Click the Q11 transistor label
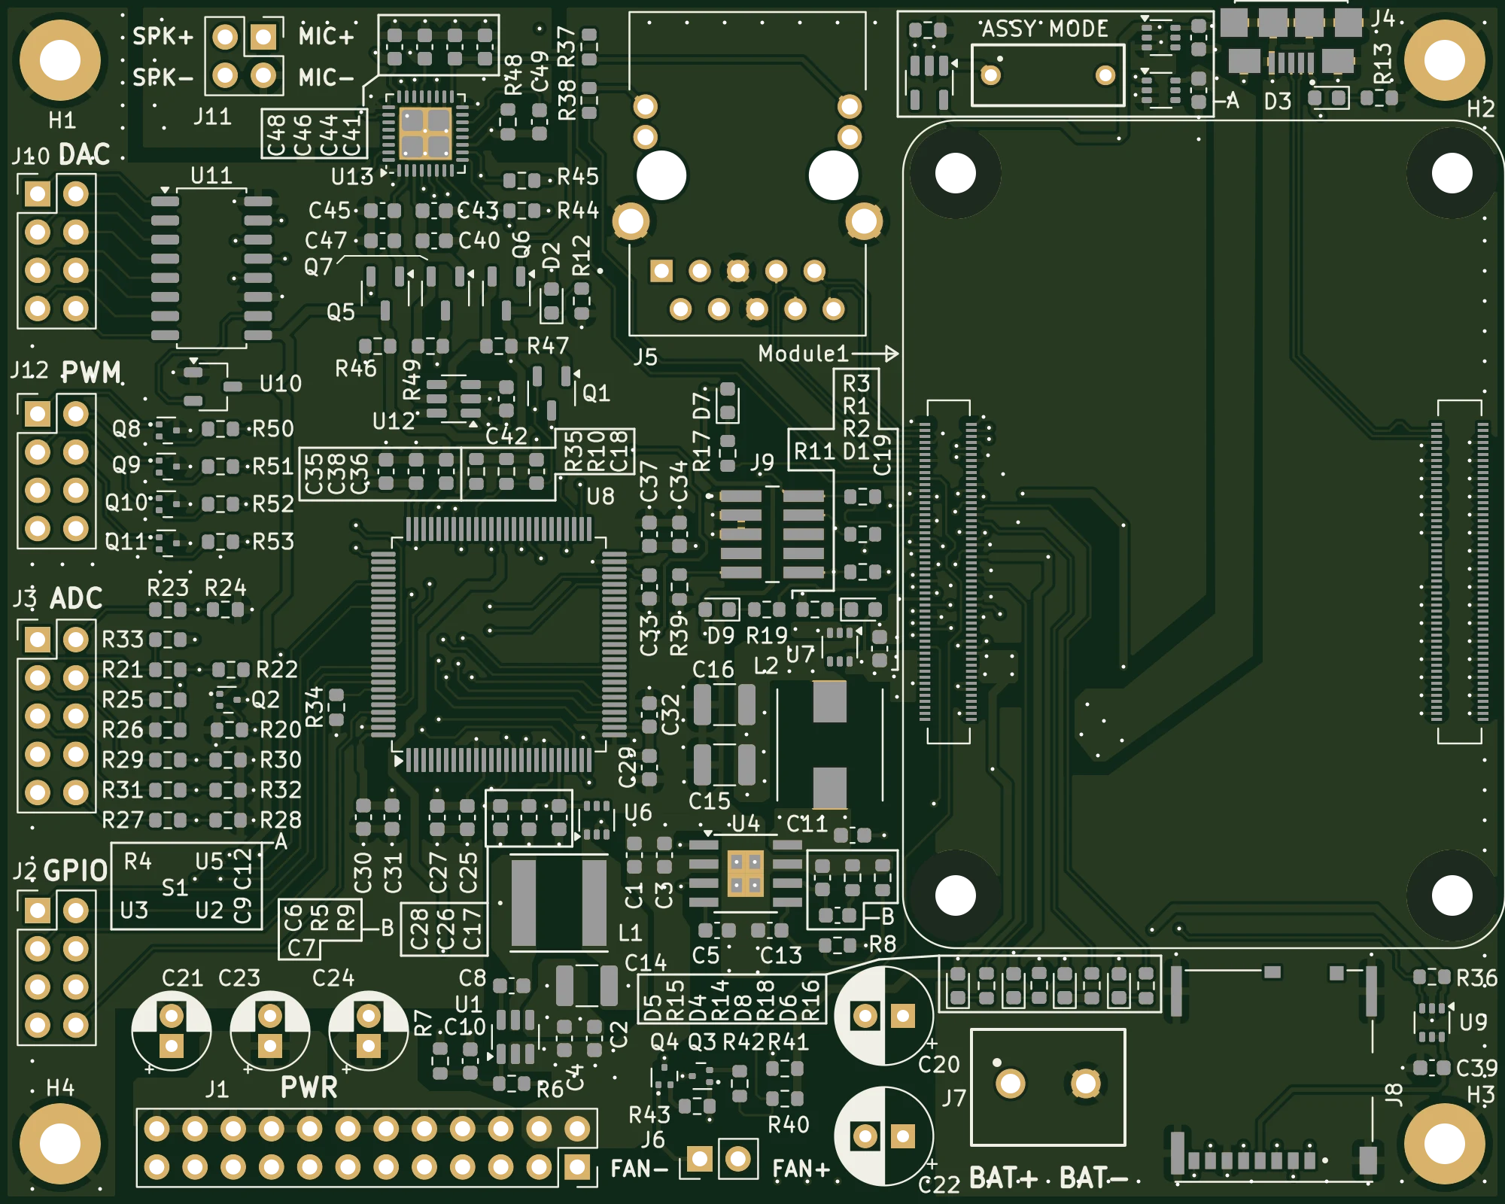Viewport: 1505px width, 1204px height. pyautogui.click(x=126, y=542)
